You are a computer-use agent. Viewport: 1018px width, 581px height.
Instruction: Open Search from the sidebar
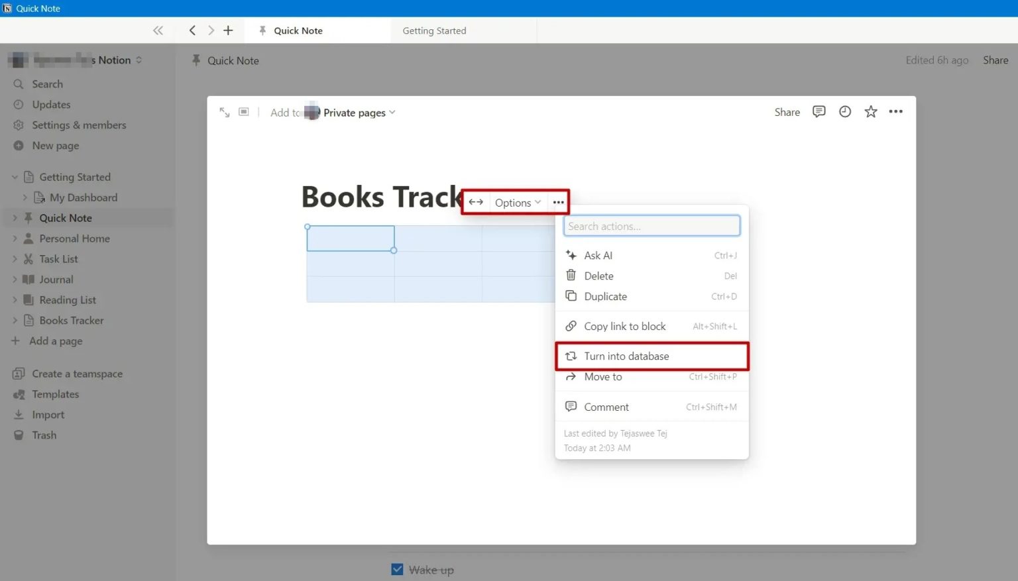click(x=46, y=83)
